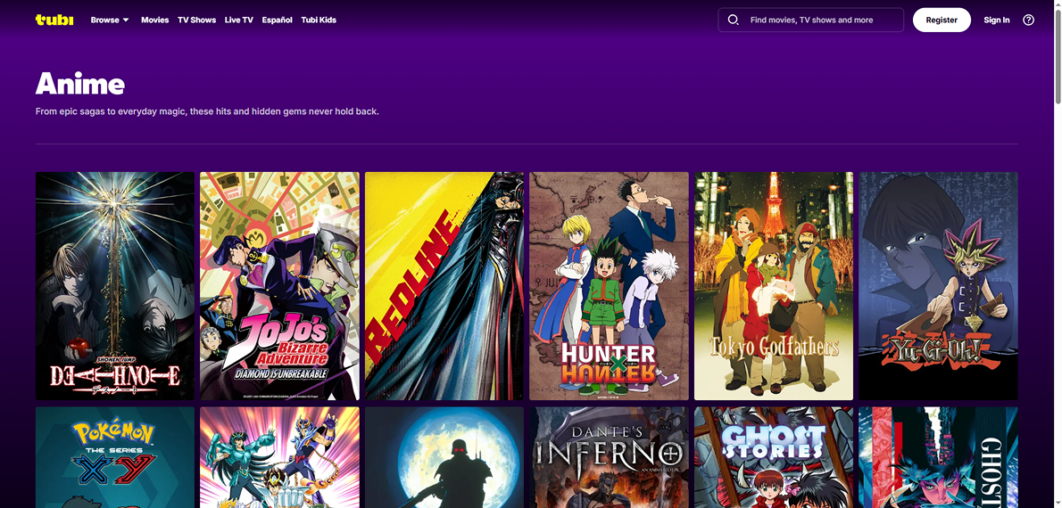This screenshot has height=508, width=1062.
Task: Open the Dante's Inferno poster
Action: (x=609, y=457)
